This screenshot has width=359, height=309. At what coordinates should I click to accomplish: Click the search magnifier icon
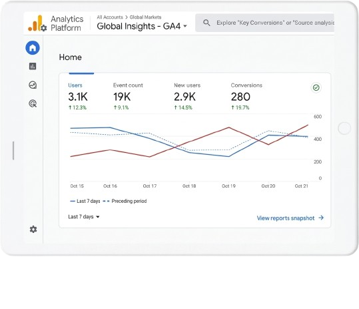coord(206,23)
